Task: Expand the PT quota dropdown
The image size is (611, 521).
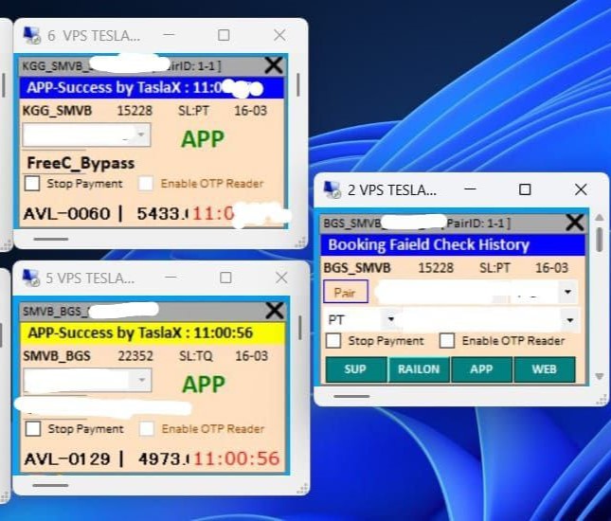Action: pyautogui.click(x=388, y=319)
